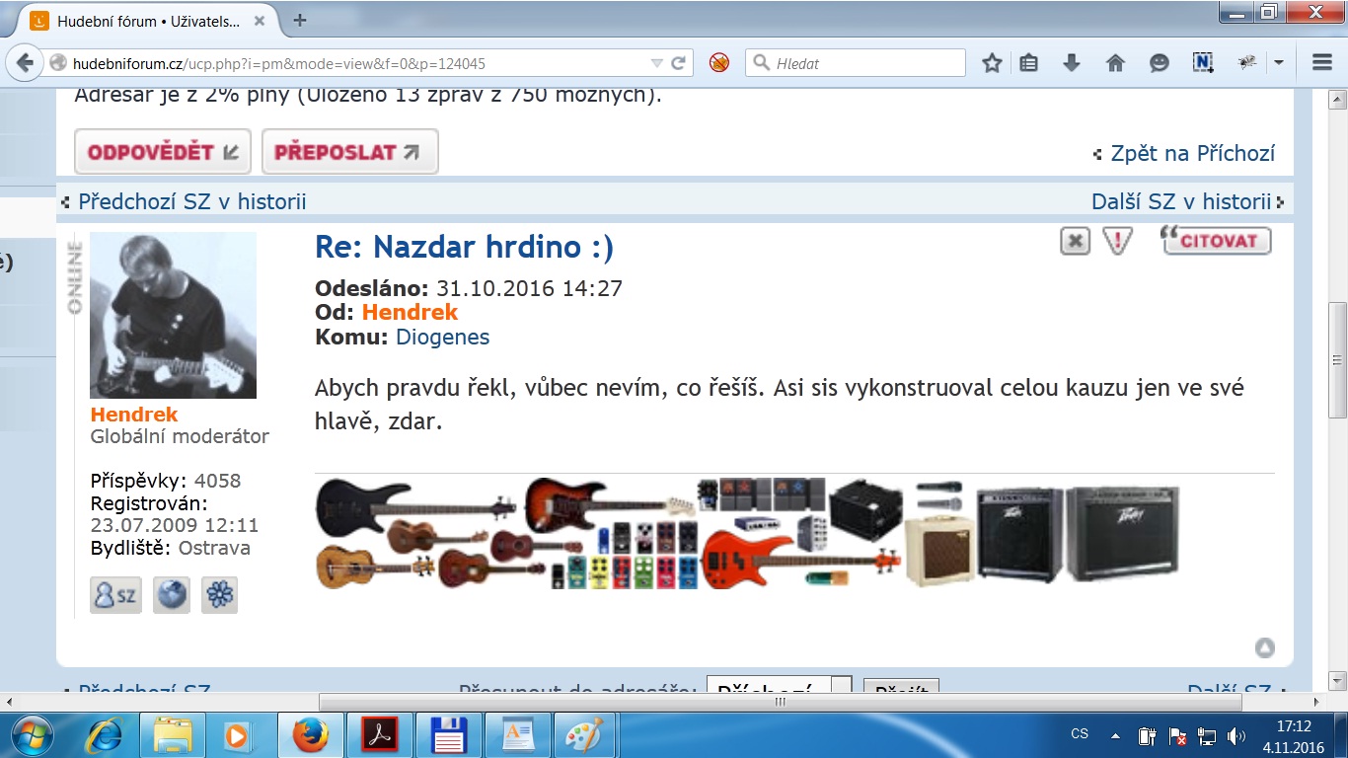Screen dimensions: 1348x758
Task: Show hidden system tray icons
Action: 1116,735
